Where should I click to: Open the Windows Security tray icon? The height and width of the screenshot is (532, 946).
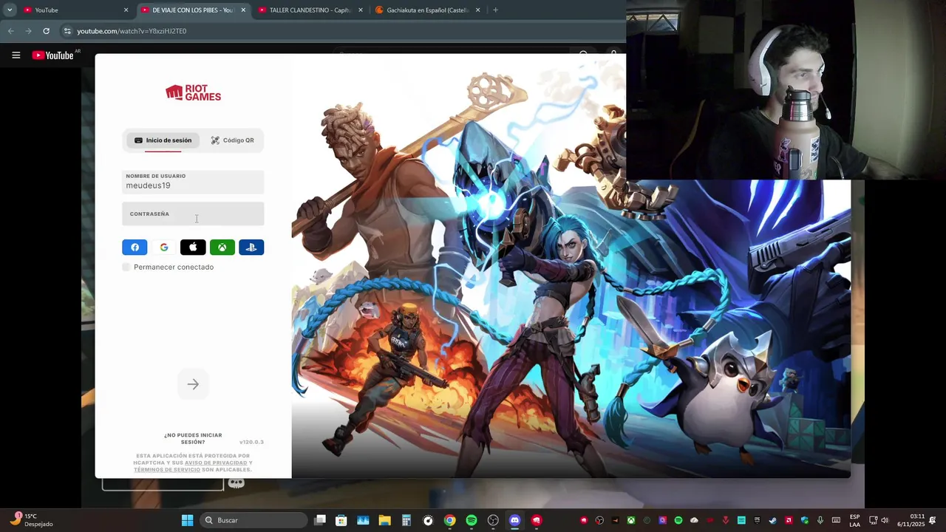(x=805, y=520)
